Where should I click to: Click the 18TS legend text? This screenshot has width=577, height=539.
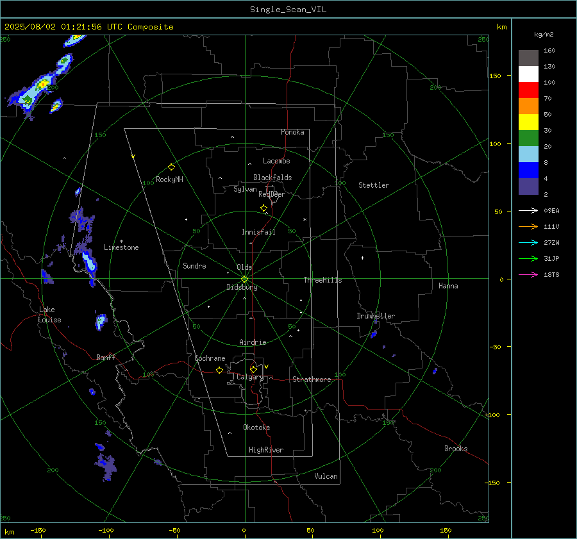[x=551, y=275]
